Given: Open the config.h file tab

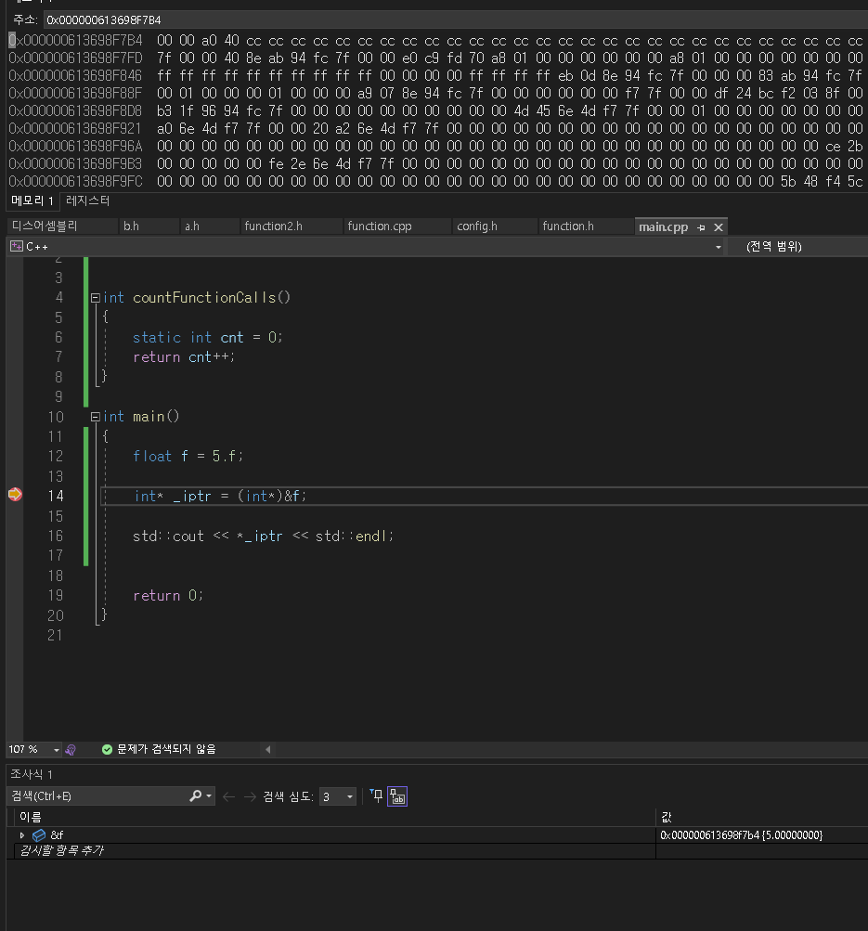Looking at the screenshot, I should pos(477,226).
